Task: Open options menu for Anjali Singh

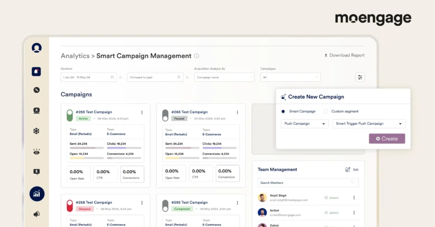Action: coord(354,198)
